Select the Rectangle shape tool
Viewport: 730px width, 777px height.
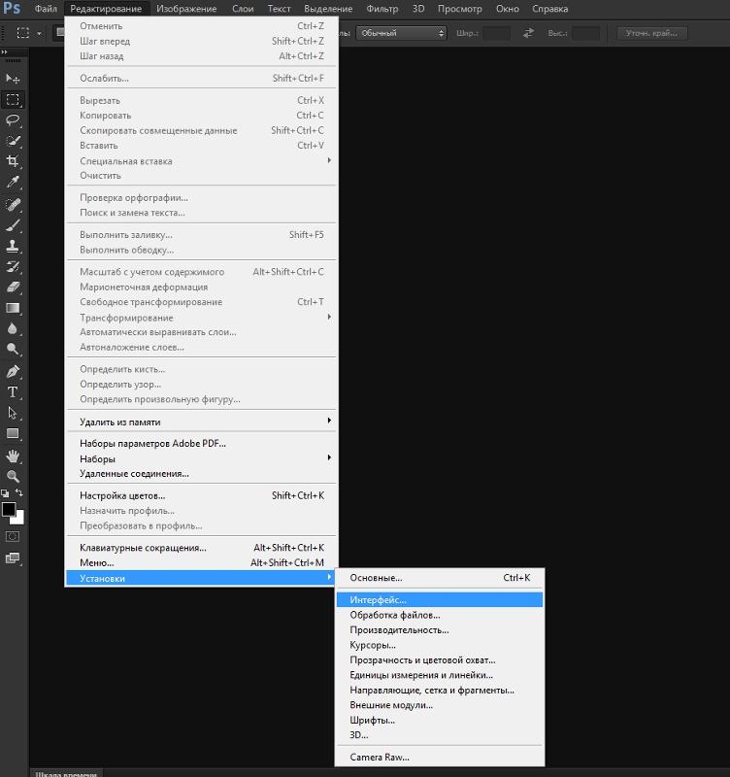click(13, 433)
